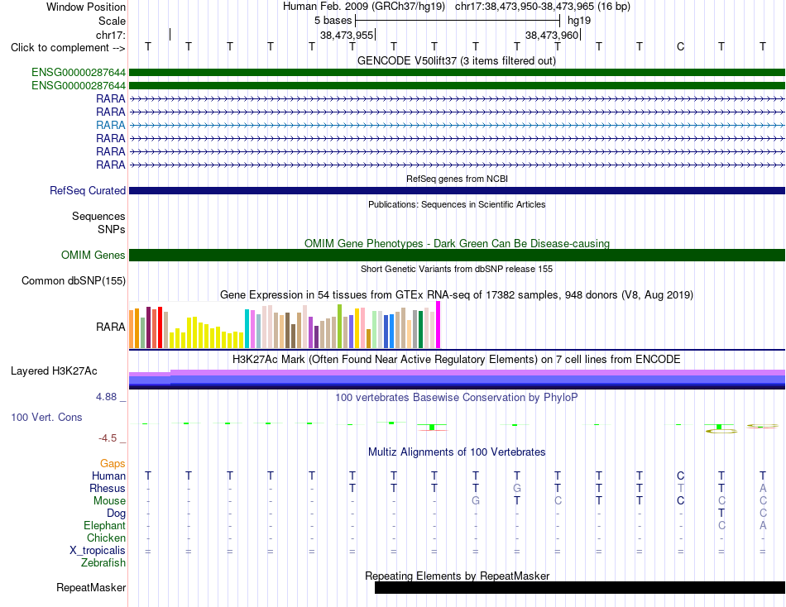
Task: Open the H3K27Ac Mark ENCODE track title
Action: coord(457,360)
